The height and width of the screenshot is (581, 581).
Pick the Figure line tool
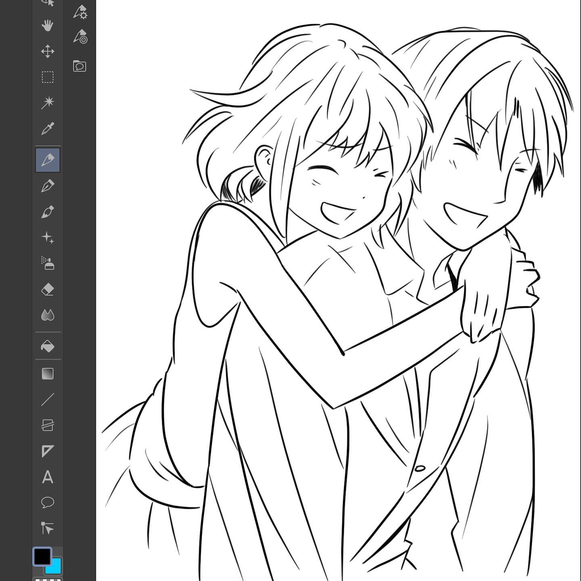[48, 399]
